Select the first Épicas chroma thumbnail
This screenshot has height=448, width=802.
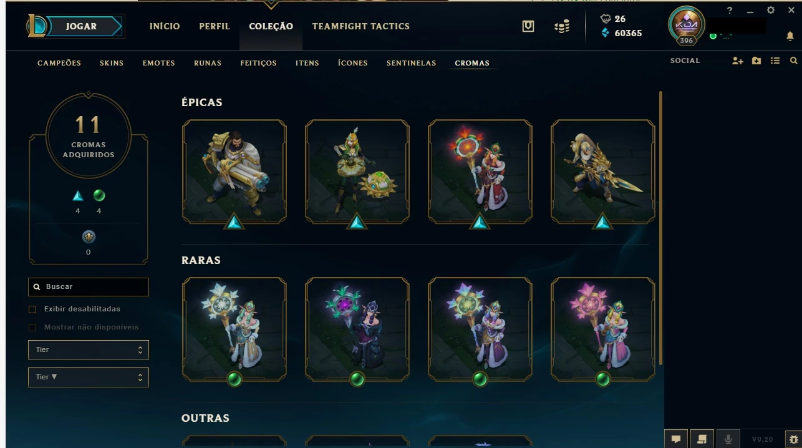pyautogui.click(x=234, y=172)
